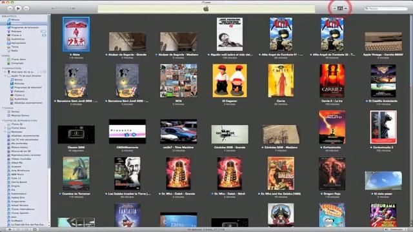The image size is (413, 232).
Task: Select the iPod nano device
Action: pos(23,72)
